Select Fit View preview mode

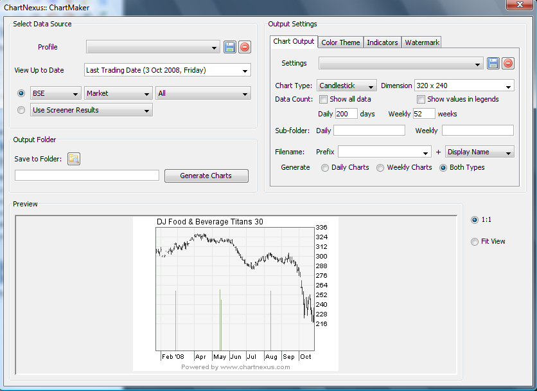pos(475,242)
